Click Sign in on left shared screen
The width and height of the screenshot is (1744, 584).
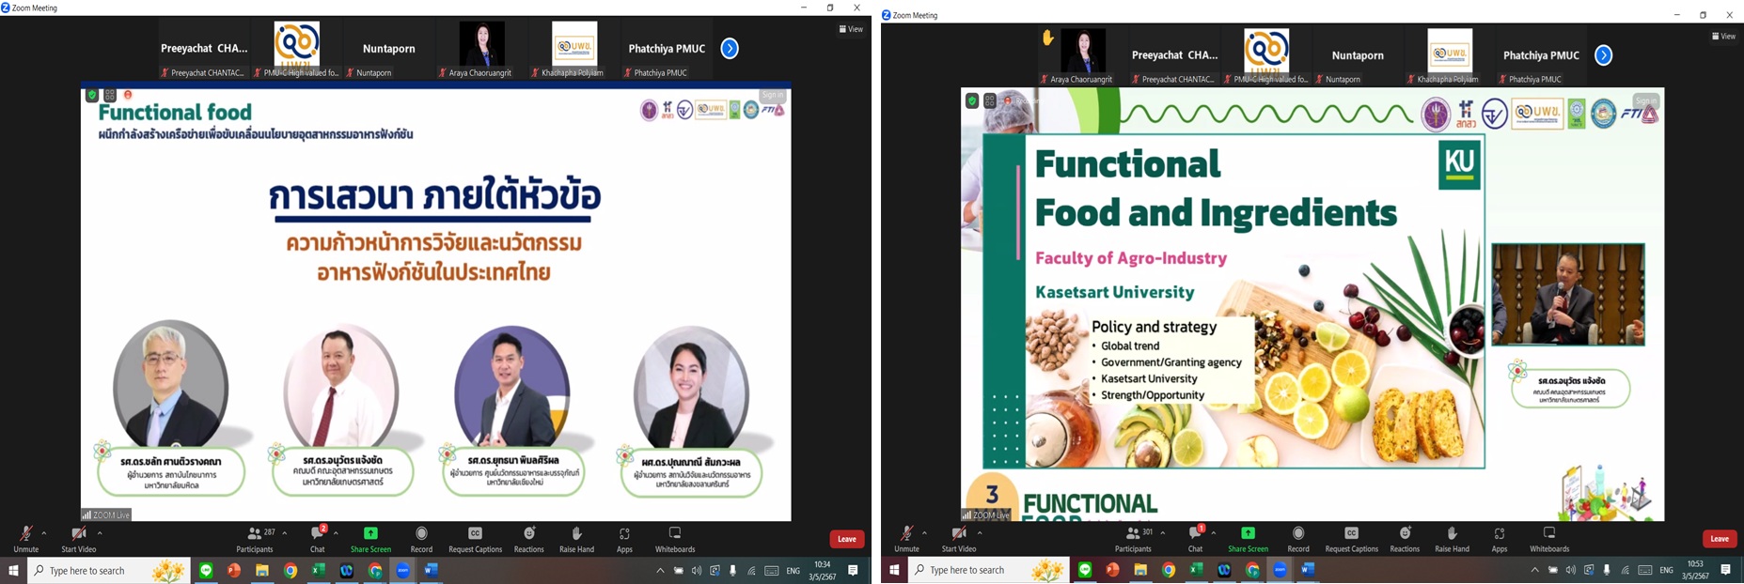tap(772, 95)
